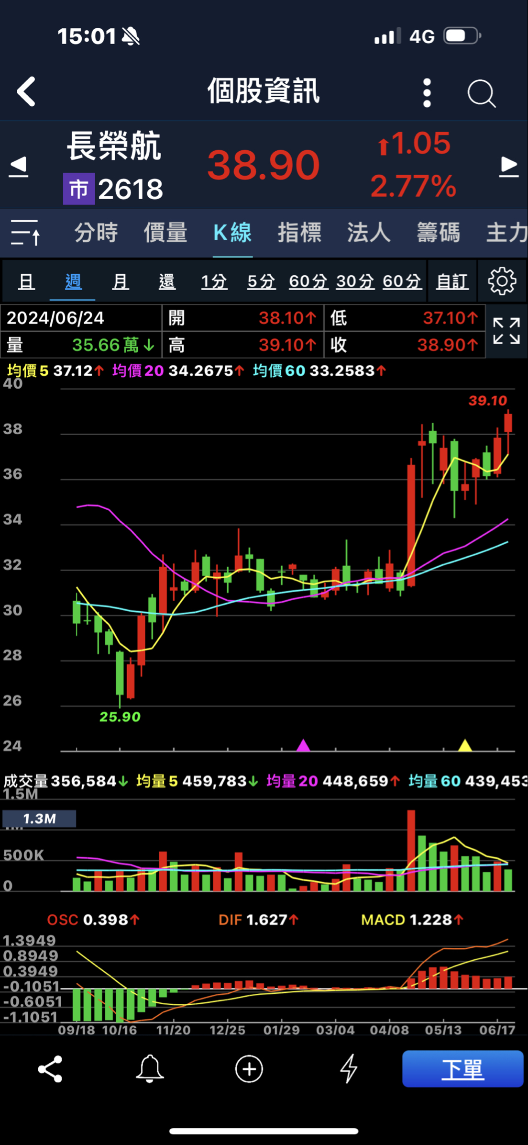Add stock with plus circle icon
528x1145 pixels.
249,1069
